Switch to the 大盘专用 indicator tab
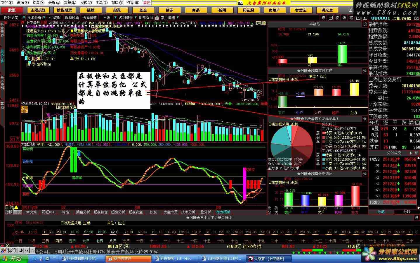The height and width of the screenshot is (263, 420). click(x=171, y=212)
